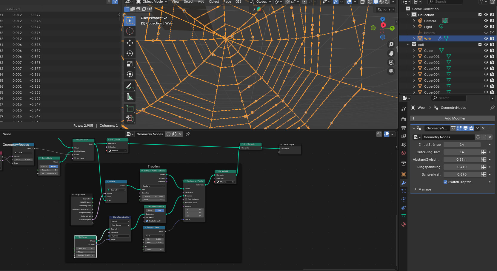Pick the Rotate tool

(130, 53)
